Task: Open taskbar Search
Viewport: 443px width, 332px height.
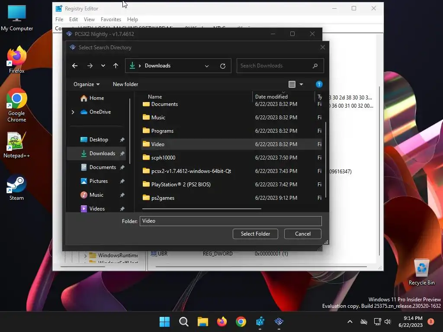Action: [x=183, y=322]
